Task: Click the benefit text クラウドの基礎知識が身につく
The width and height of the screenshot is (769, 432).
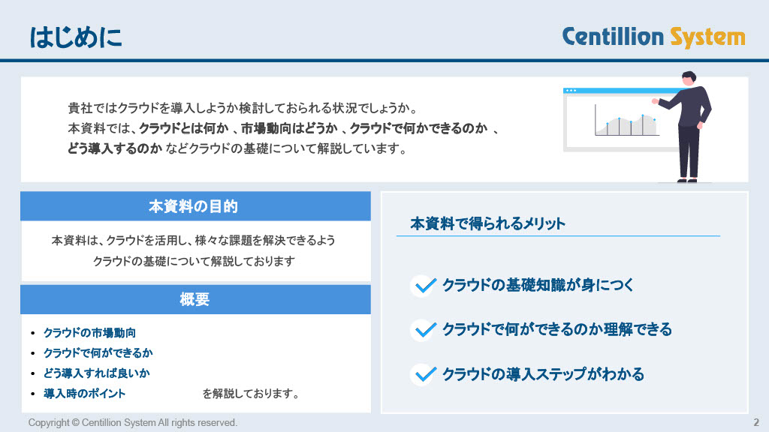Action: (538, 286)
